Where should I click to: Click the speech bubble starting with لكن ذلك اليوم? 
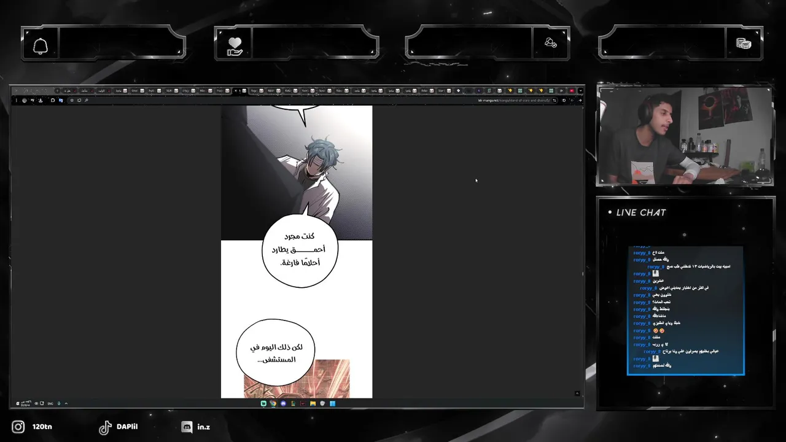pos(276,353)
